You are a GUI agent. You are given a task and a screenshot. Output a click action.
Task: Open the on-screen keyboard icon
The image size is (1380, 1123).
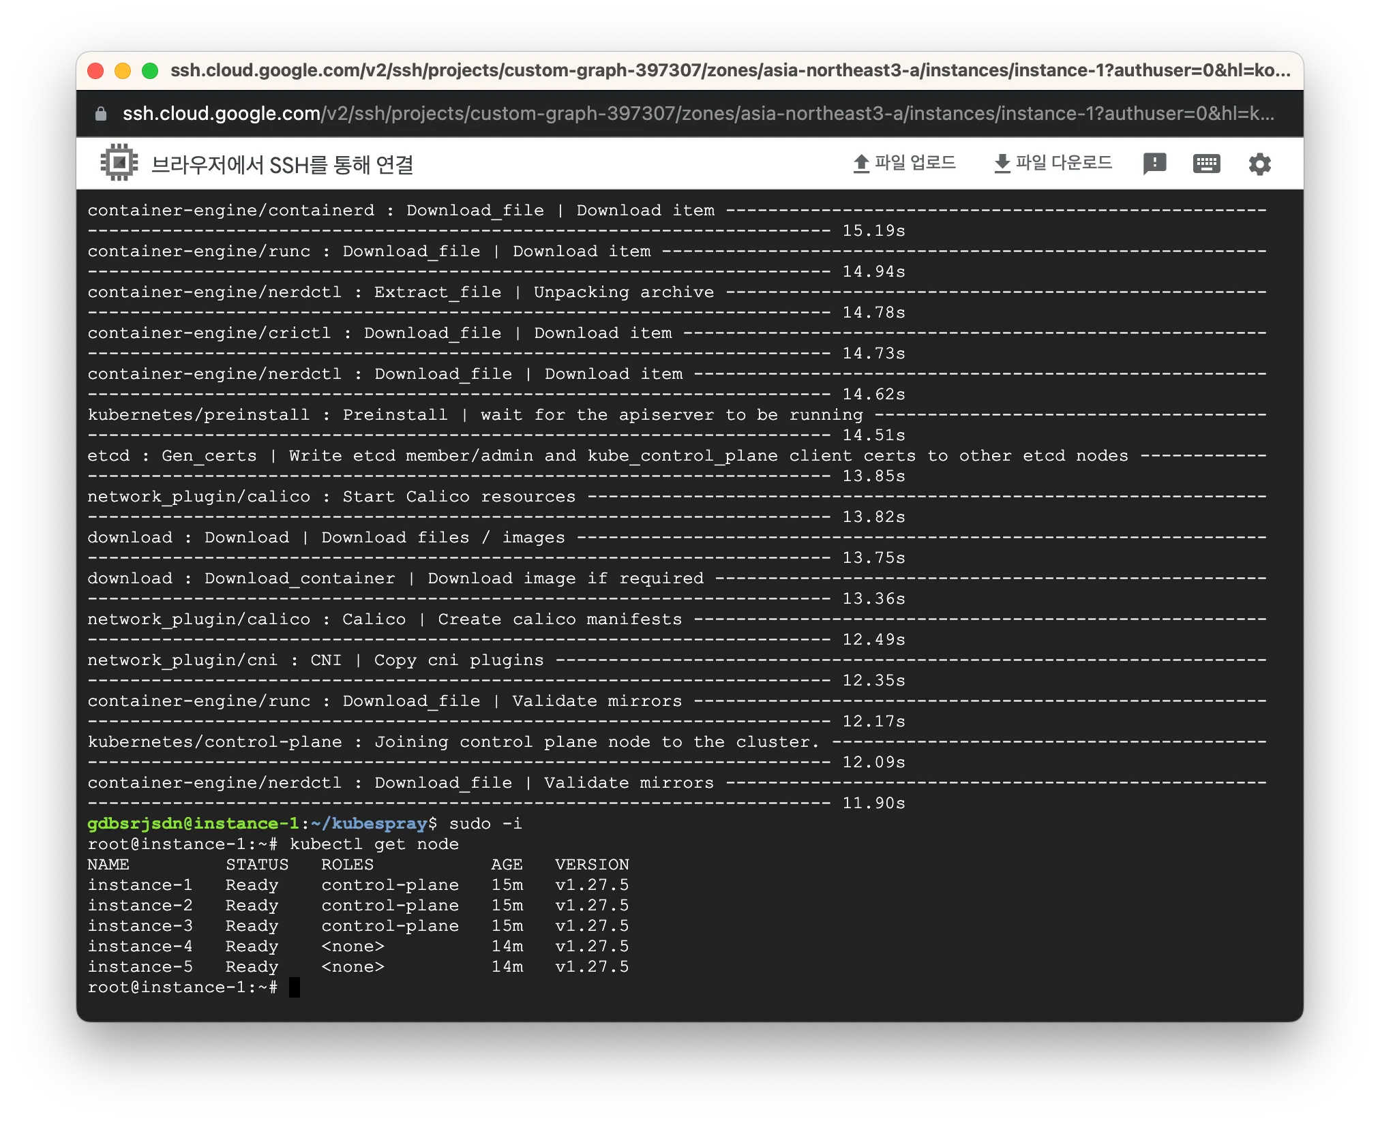1206,164
